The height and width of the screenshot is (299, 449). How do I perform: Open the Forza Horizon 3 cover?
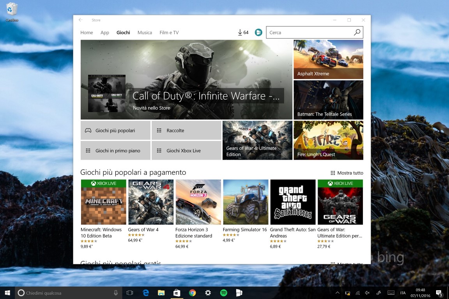point(198,202)
